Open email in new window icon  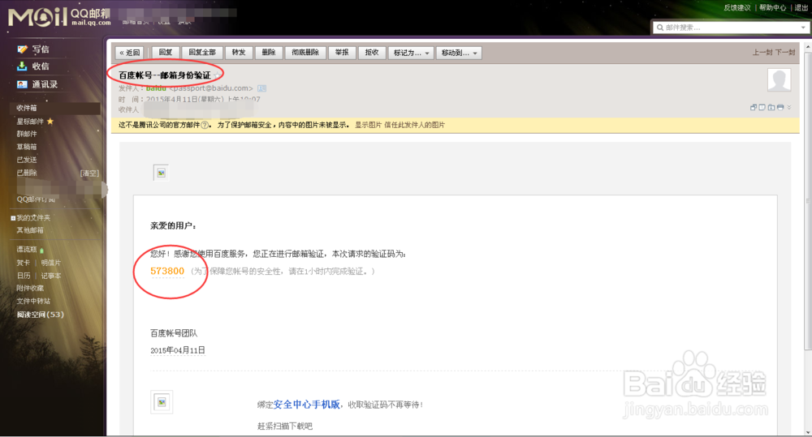click(754, 107)
